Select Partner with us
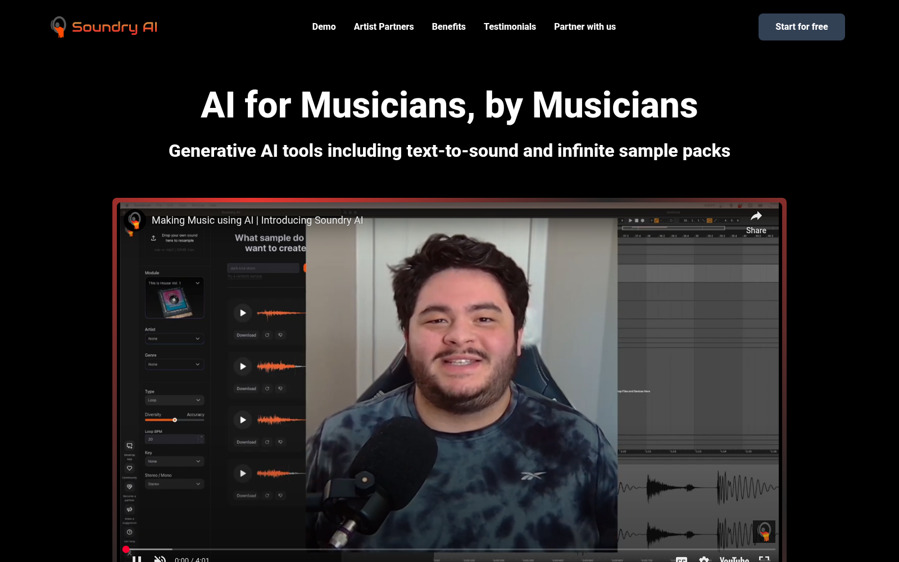The image size is (899, 562). (x=585, y=27)
